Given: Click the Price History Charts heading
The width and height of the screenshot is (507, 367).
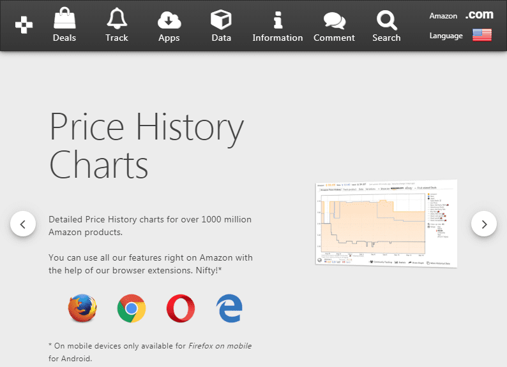Looking at the screenshot, I should 146,145.
